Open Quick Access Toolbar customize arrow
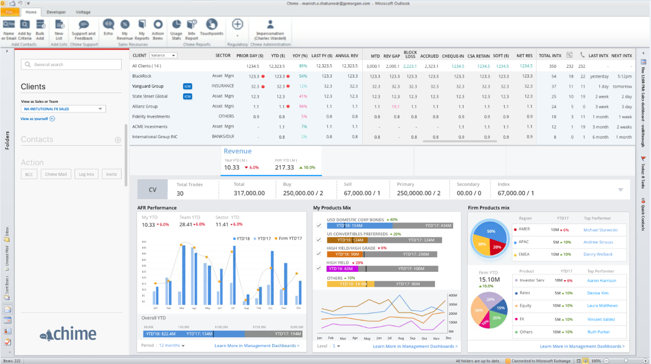The height and width of the screenshot is (364, 651). point(27,4)
